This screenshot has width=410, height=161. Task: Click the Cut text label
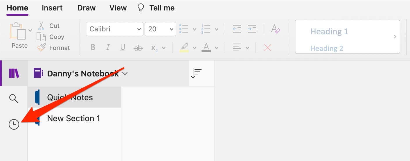click(54, 26)
